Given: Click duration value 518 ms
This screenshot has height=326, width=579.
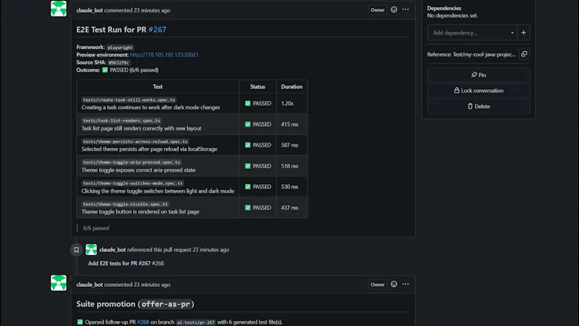Looking at the screenshot, I should point(289,167).
